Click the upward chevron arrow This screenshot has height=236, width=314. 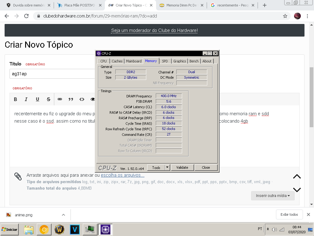(297, 177)
